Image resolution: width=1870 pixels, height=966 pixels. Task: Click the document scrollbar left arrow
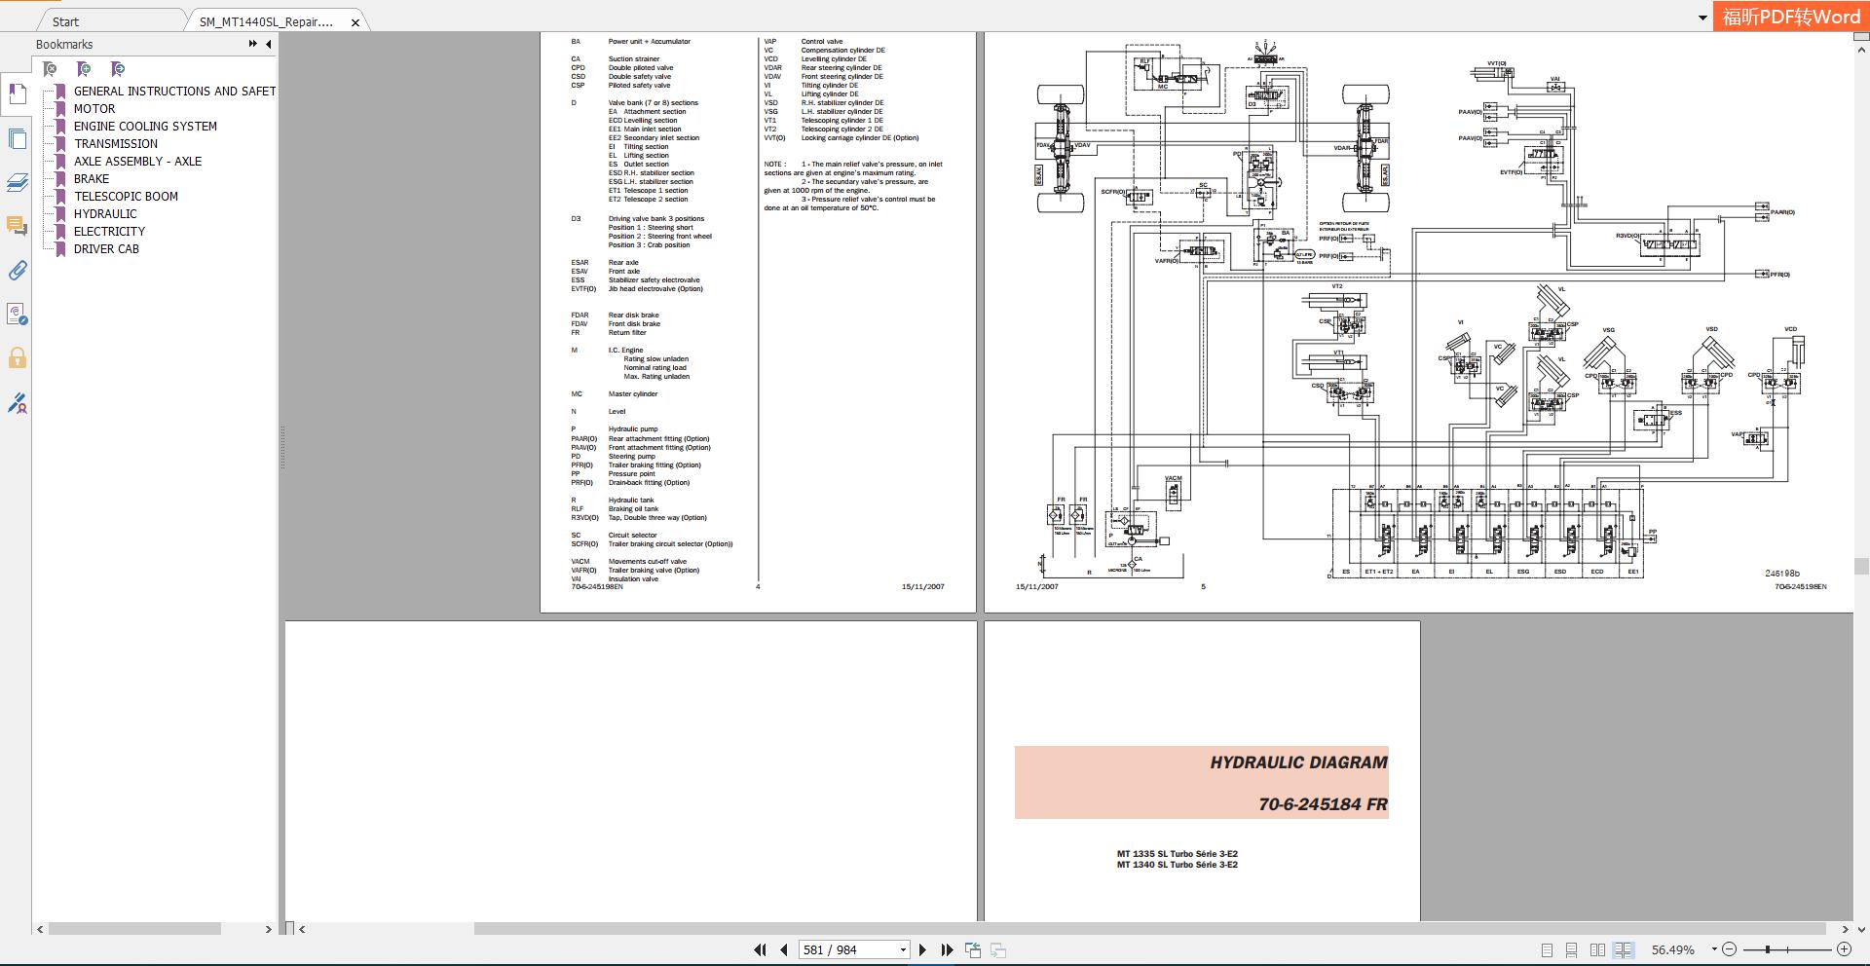[302, 929]
